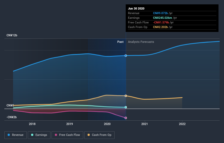Screen dimensions: 224x143
Task: Click the teal Earnings data point marker
Action: 126,107
